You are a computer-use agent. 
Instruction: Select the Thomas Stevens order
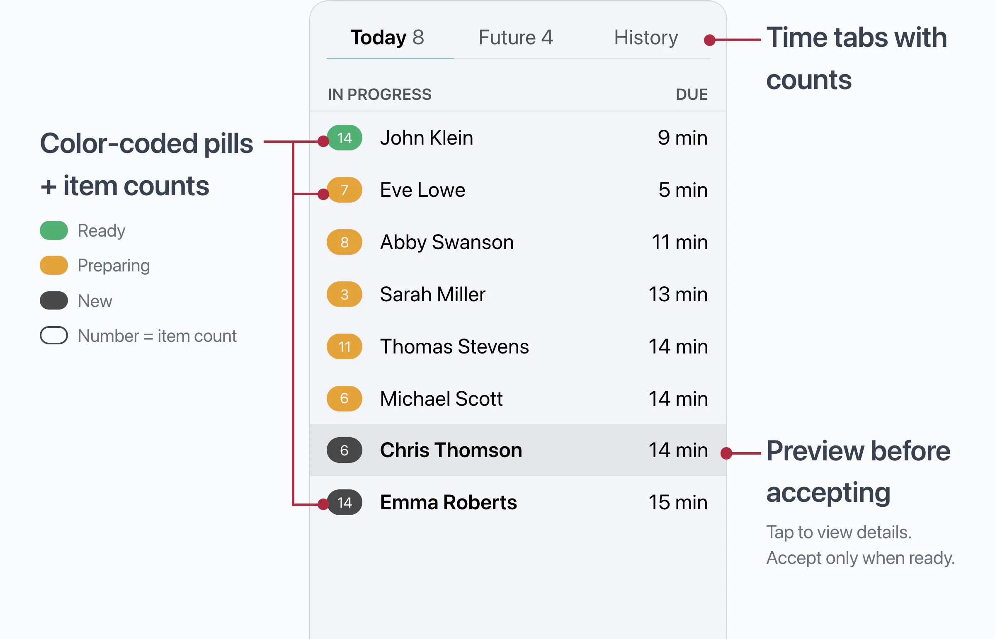518,347
